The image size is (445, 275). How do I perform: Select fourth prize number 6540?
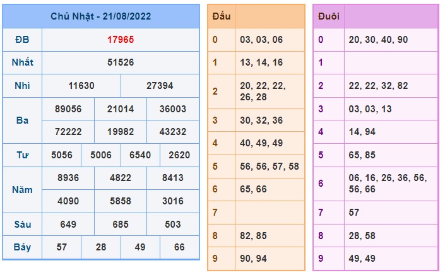(140, 155)
